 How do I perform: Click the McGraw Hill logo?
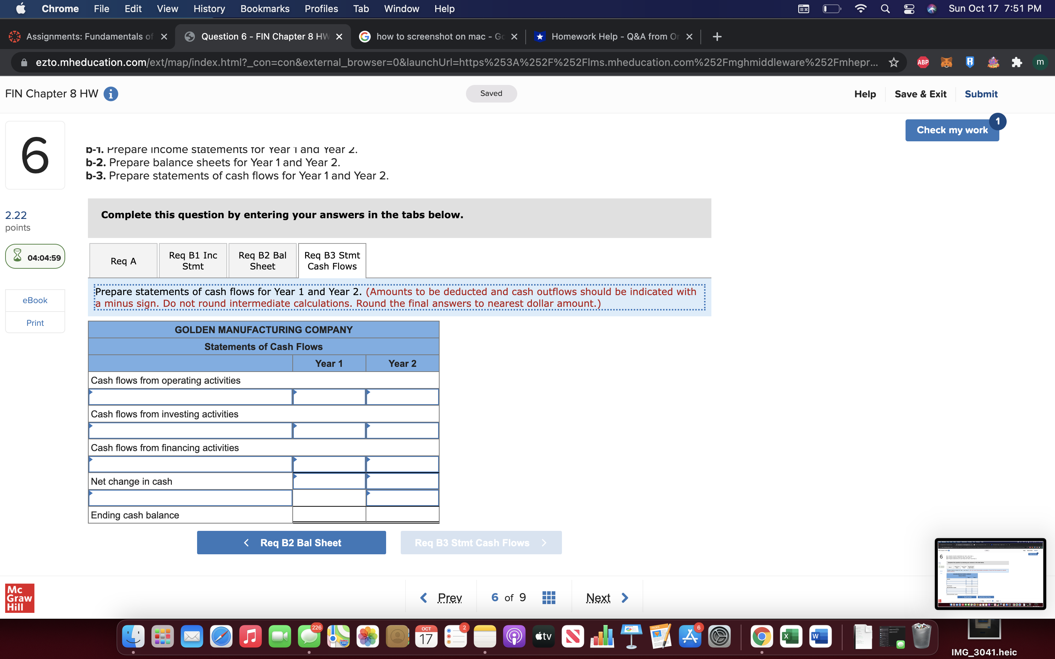tap(20, 598)
